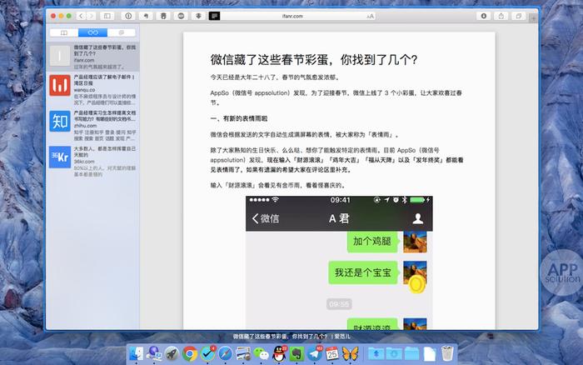Open the butterfly app icon in Dock
Screen dimensions: 583x365
coord(350,354)
